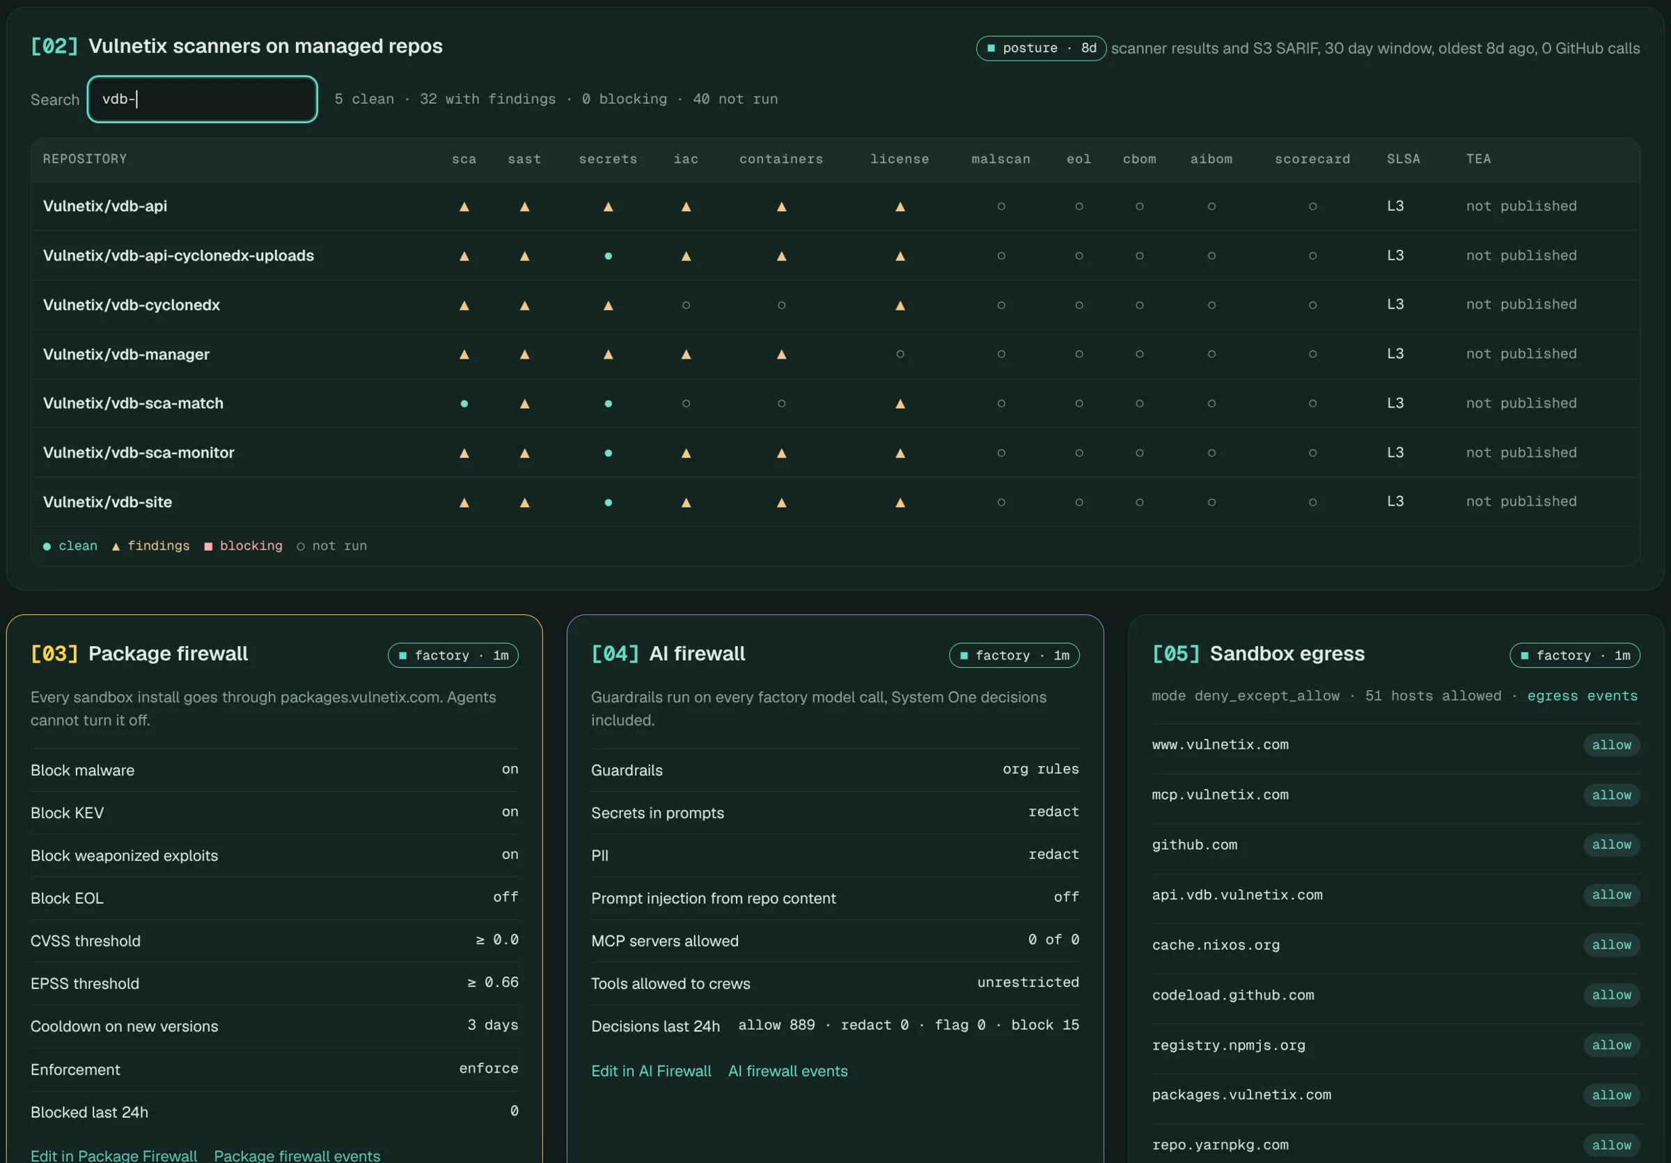Click the Vulnetix/vdb-sca-monitor repository name

pyautogui.click(x=139, y=453)
